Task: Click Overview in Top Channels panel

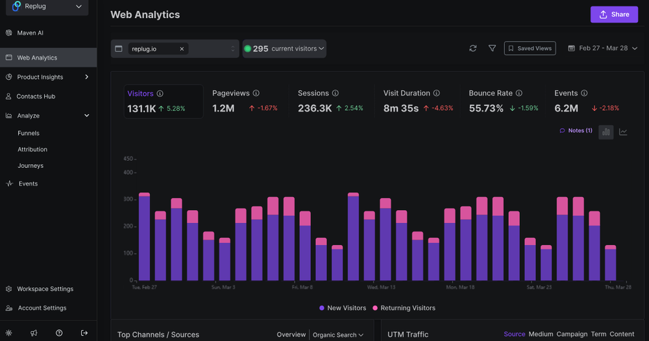Action: pos(291,335)
